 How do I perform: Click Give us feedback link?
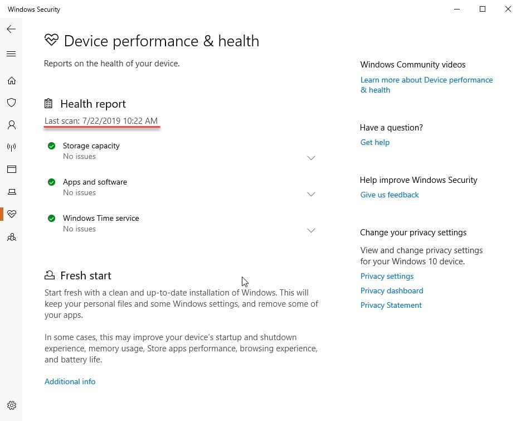[x=389, y=195]
